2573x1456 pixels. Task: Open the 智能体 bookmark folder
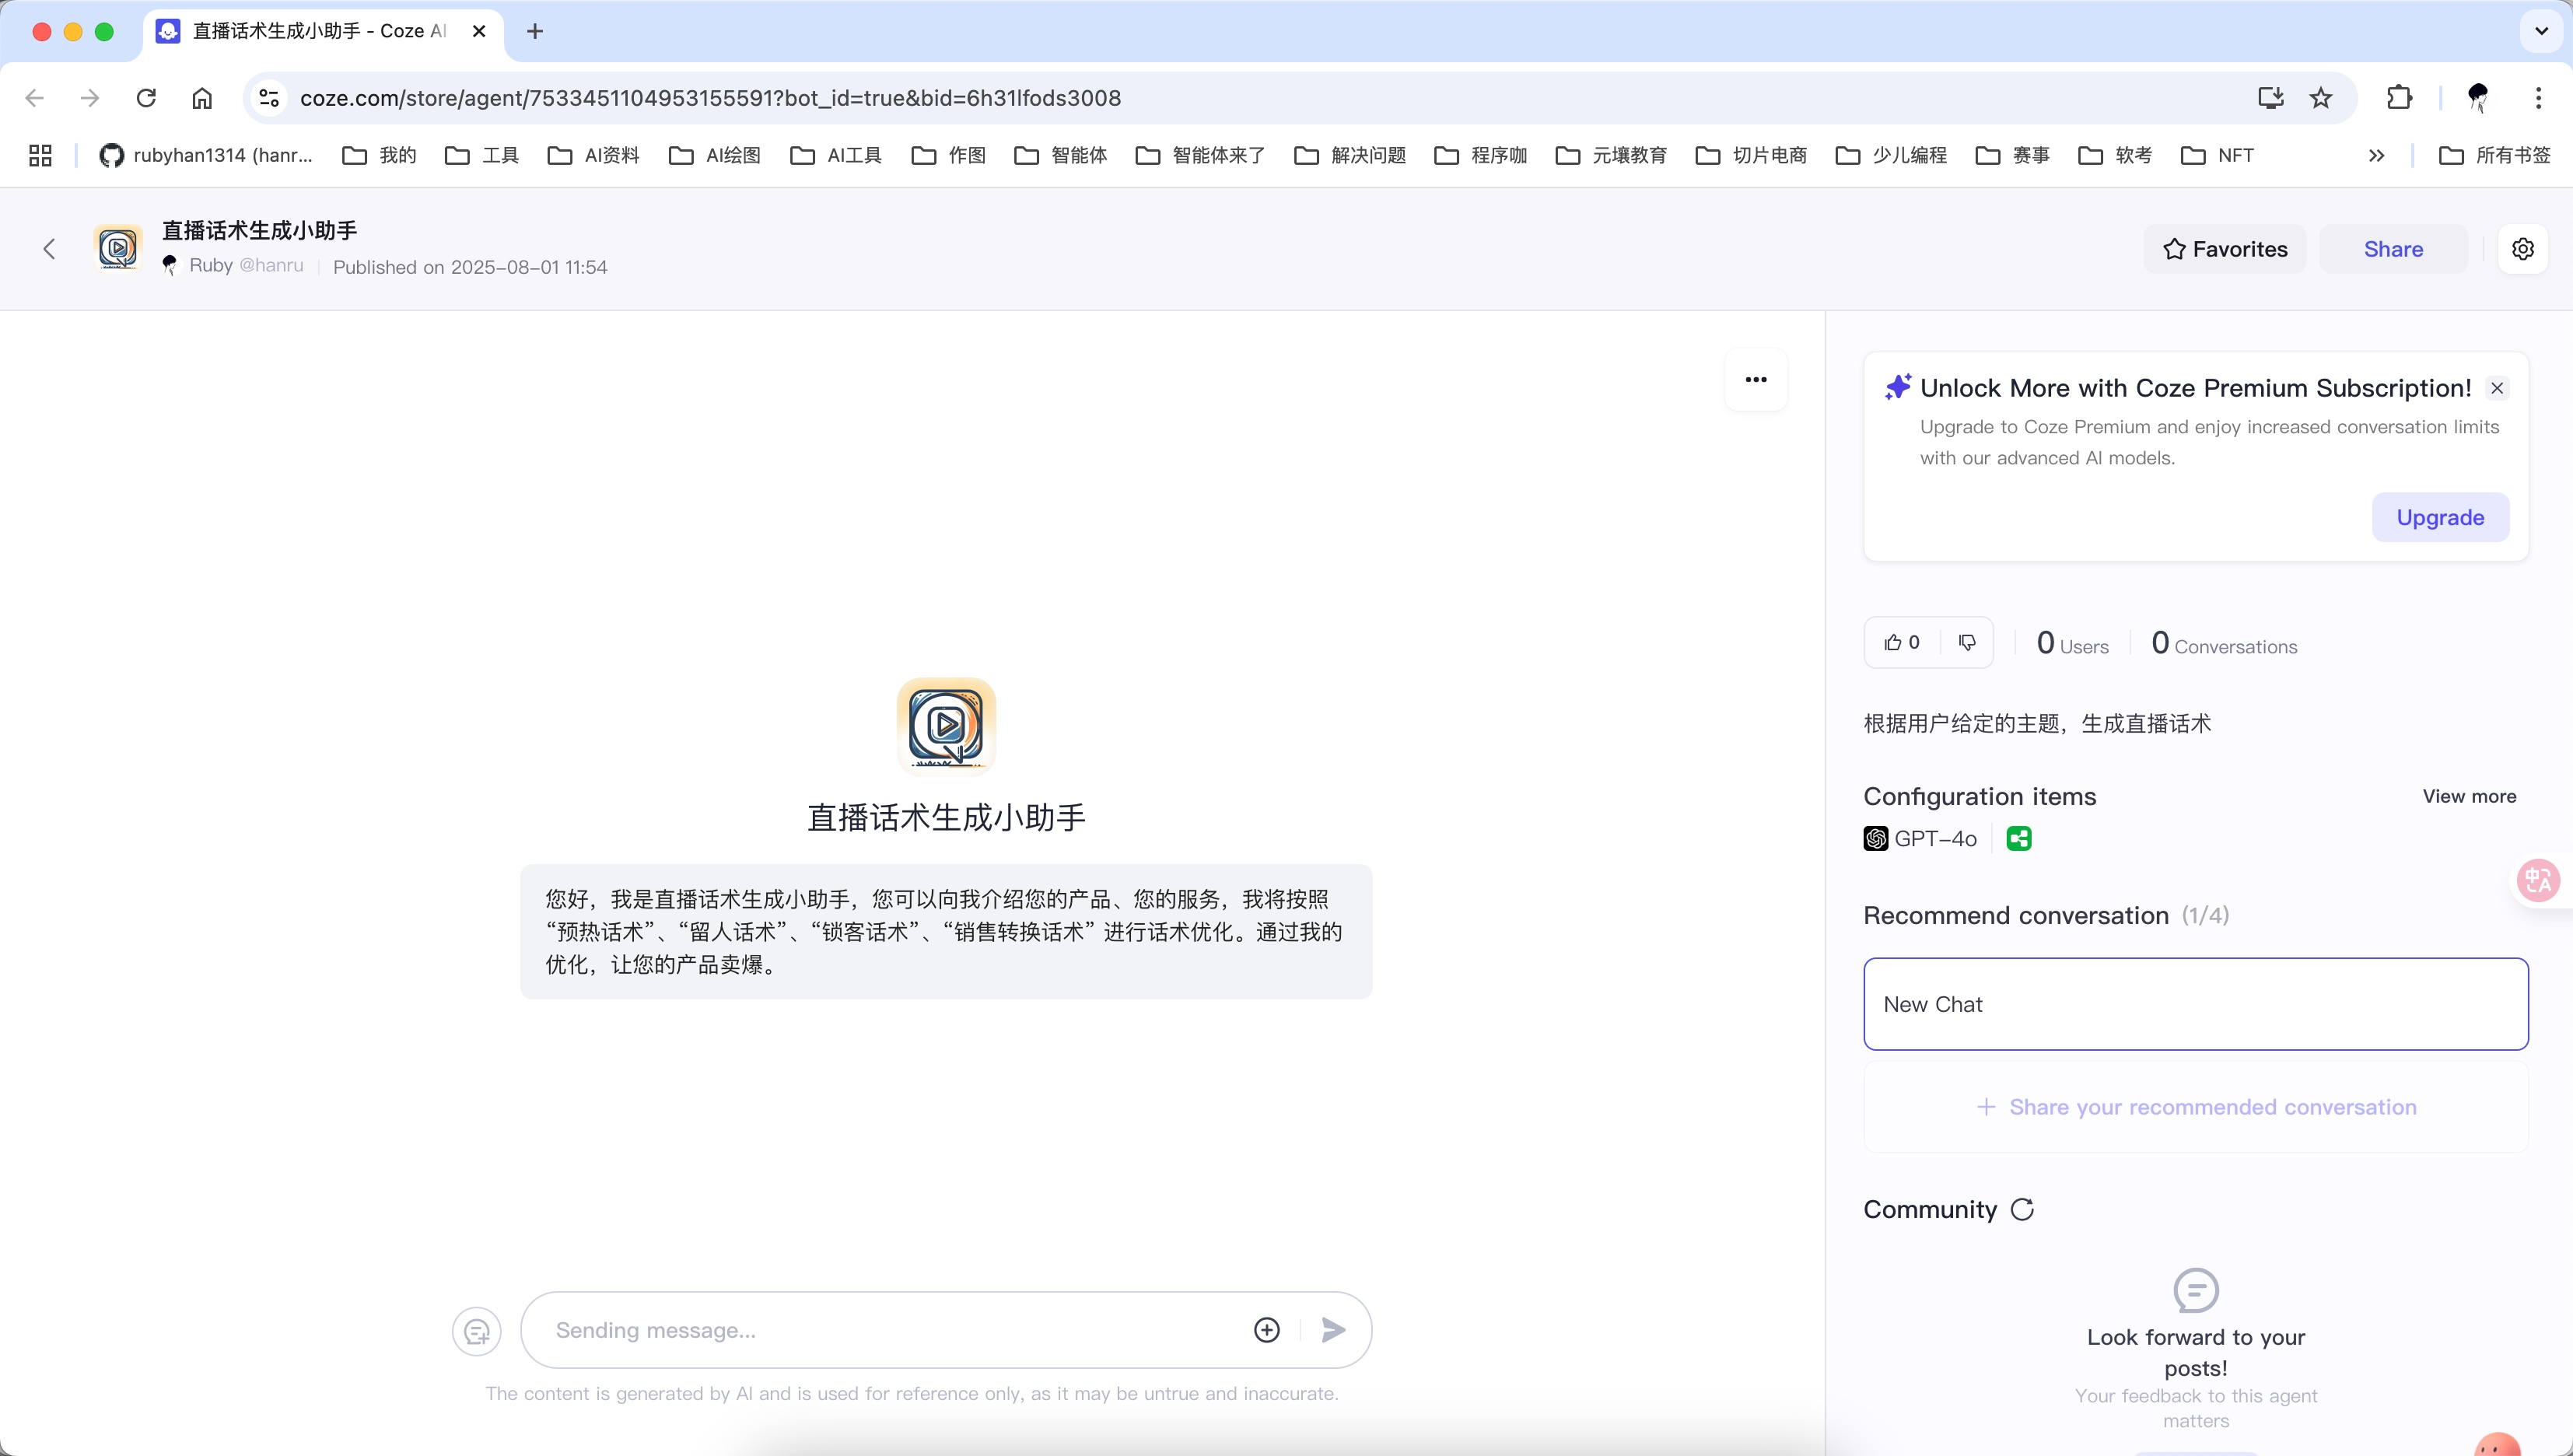point(1062,154)
